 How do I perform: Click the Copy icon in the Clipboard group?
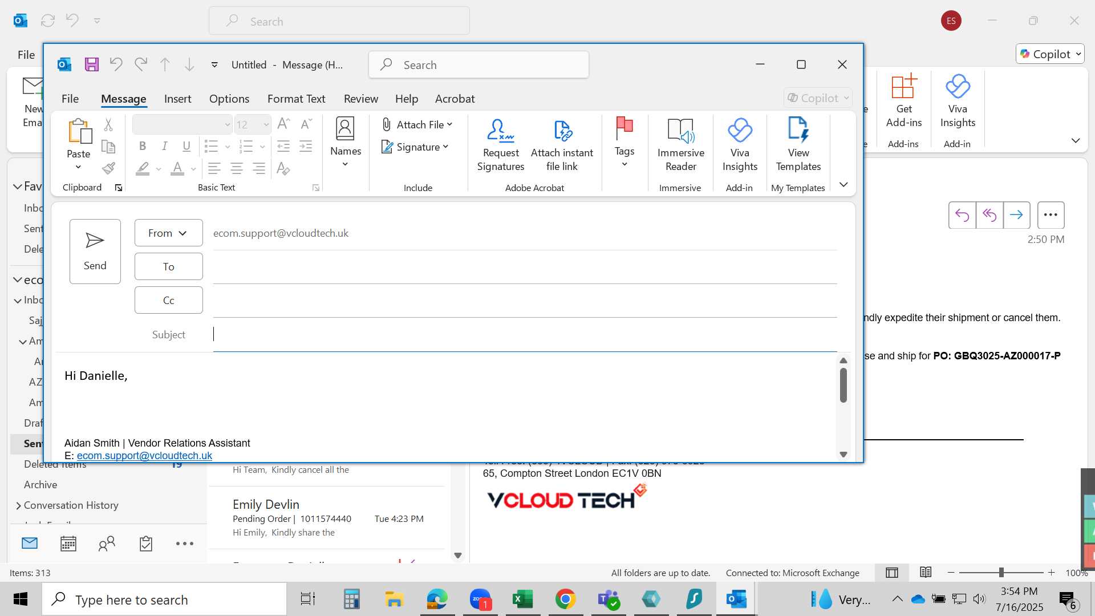tap(108, 147)
